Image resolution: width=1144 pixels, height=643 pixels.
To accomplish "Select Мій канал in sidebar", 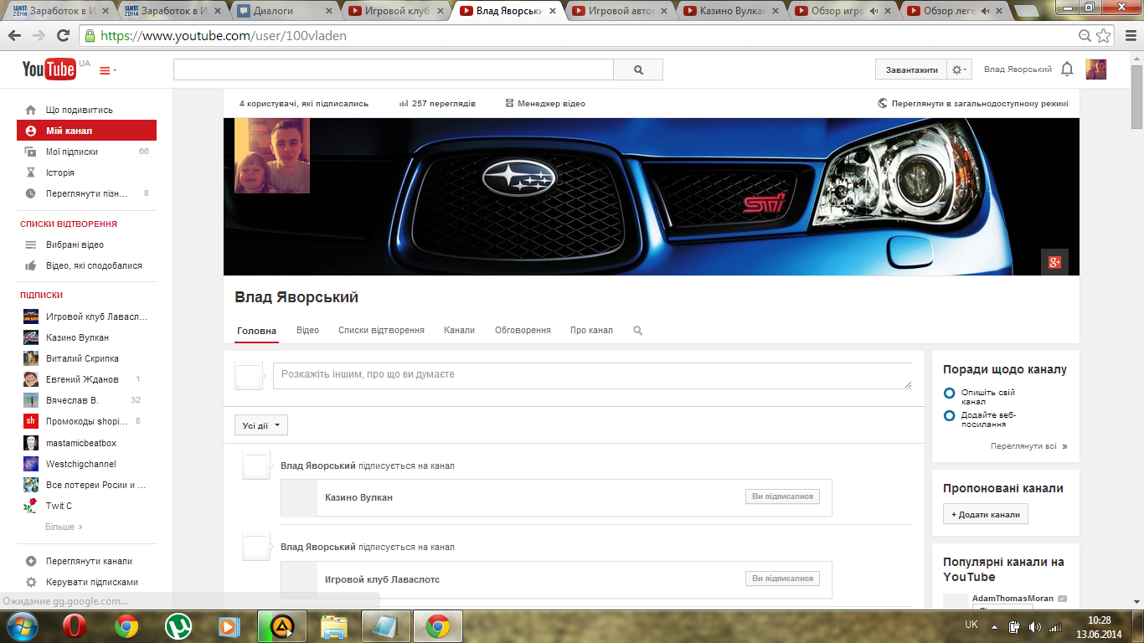I will click(86, 131).
